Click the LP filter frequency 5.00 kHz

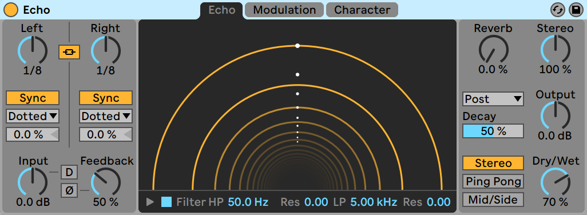coord(374,202)
